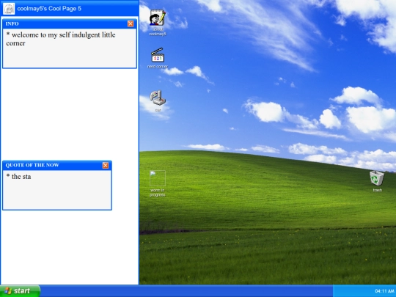Click the QUOTE OF THE NOW title bar
Image resolution: width=396 pixels, height=297 pixels.
pyautogui.click(x=57, y=165)
